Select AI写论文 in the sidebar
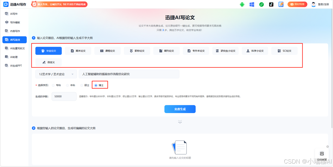Screen dimensions: 333x167 point(15,40)
